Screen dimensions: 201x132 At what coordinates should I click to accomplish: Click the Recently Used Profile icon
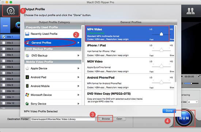pyautogui.click(x=27, y=34)
